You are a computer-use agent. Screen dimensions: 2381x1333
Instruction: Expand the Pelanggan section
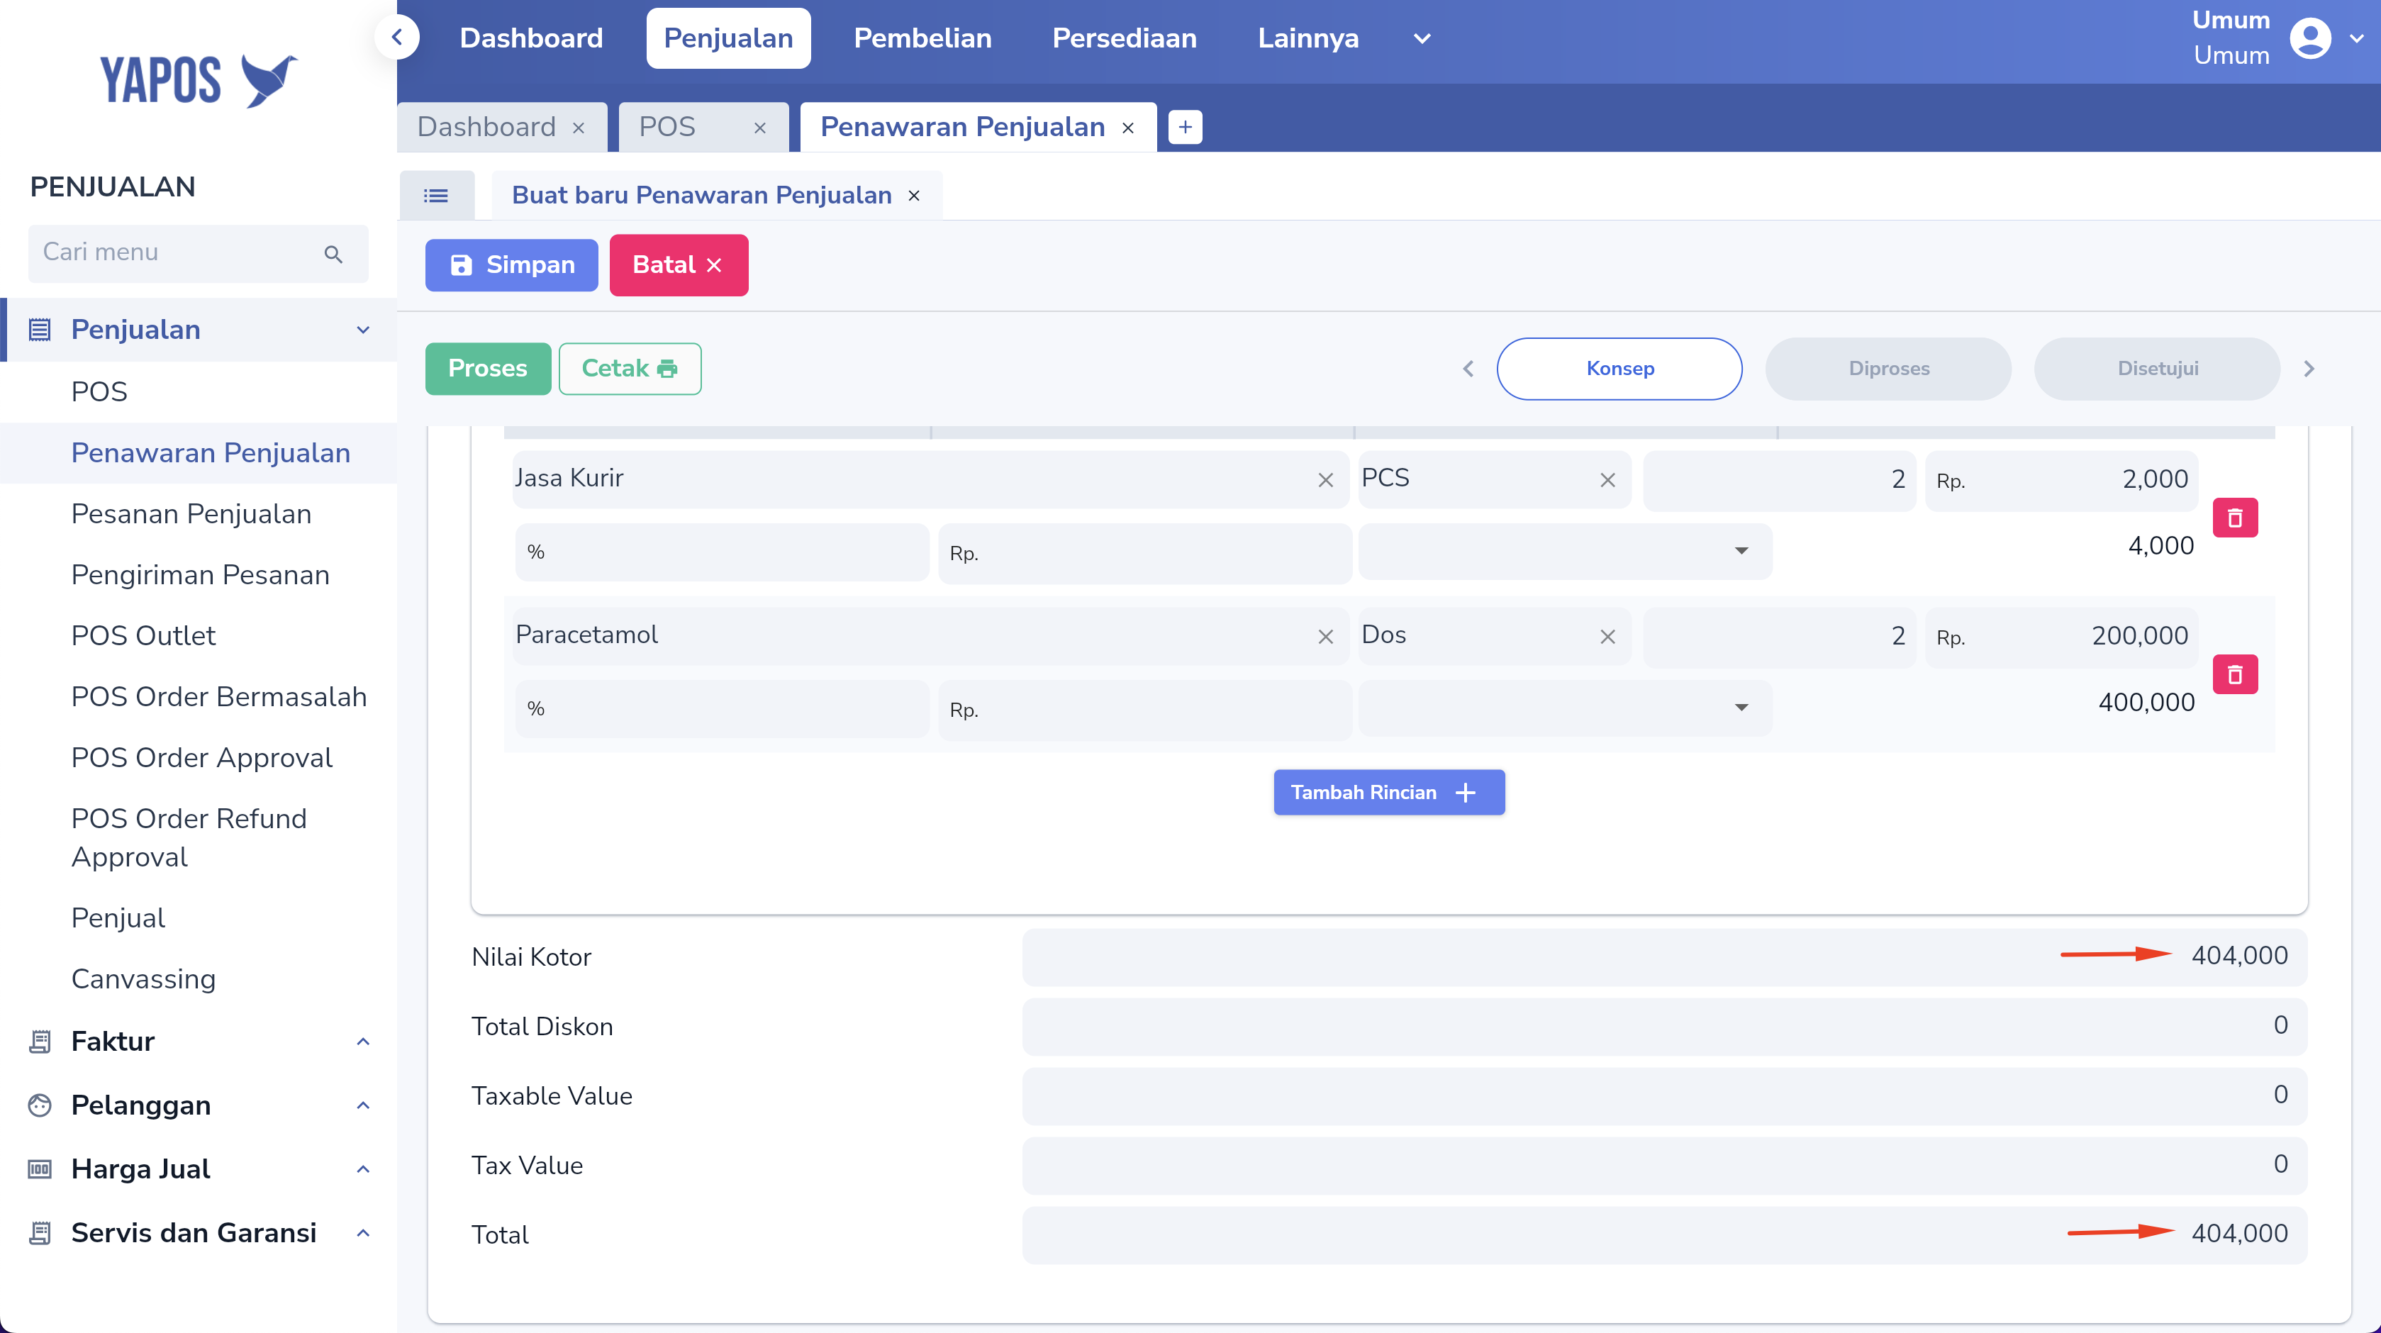(363, 1105)
